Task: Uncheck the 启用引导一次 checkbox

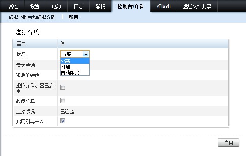Action: point(63,121)
